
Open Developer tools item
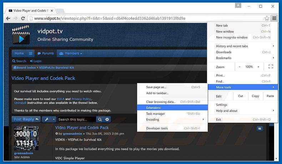172,128
